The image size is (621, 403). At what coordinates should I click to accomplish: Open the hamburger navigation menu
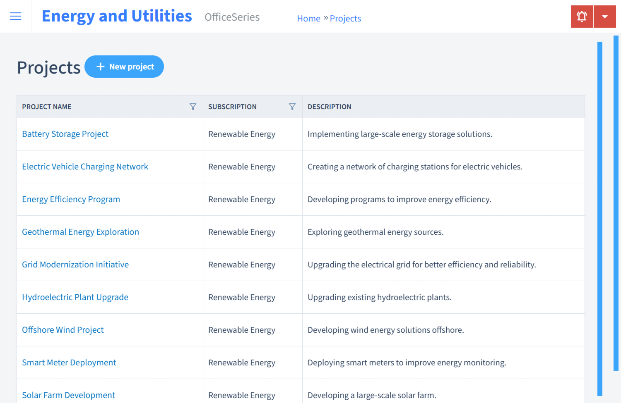coord(15,16)
